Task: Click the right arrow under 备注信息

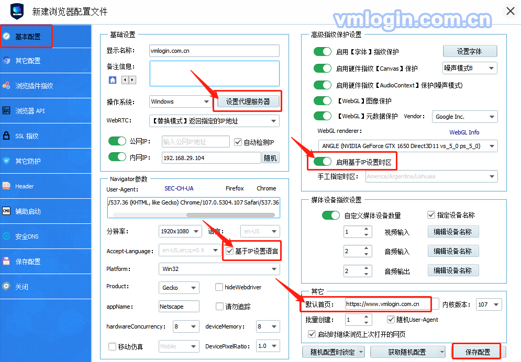Action: (x=132, y=80)
